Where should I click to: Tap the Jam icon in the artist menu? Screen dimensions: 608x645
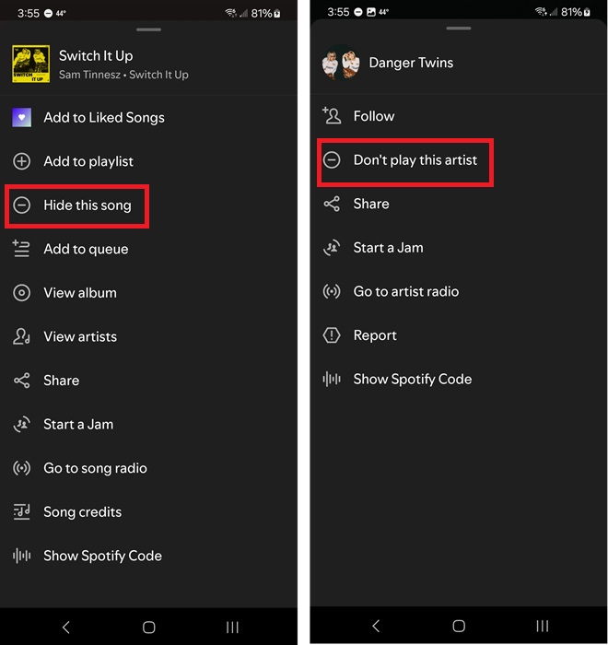[x=332, y=247]
